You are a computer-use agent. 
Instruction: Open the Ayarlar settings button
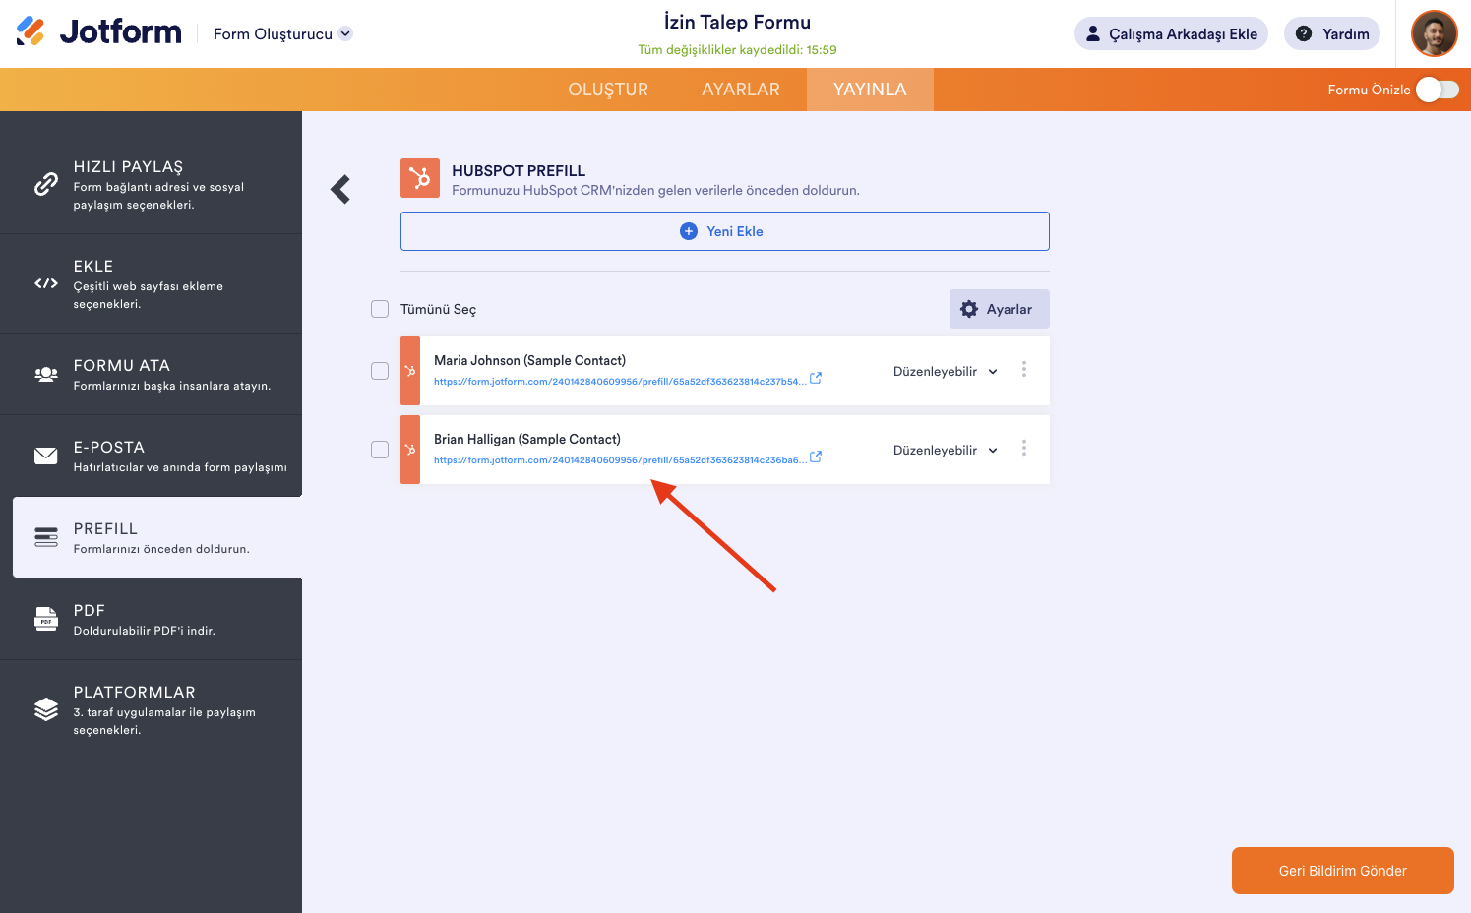pos(1000,309)
